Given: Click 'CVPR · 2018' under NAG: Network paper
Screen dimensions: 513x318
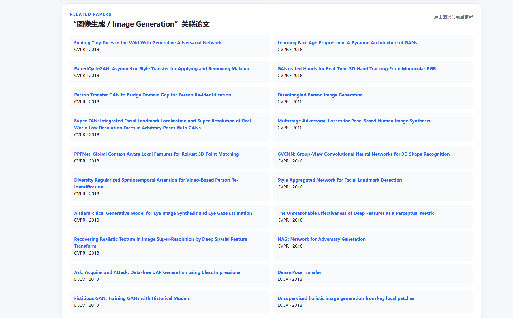Looking at the screenshot, I should [290, 246].
